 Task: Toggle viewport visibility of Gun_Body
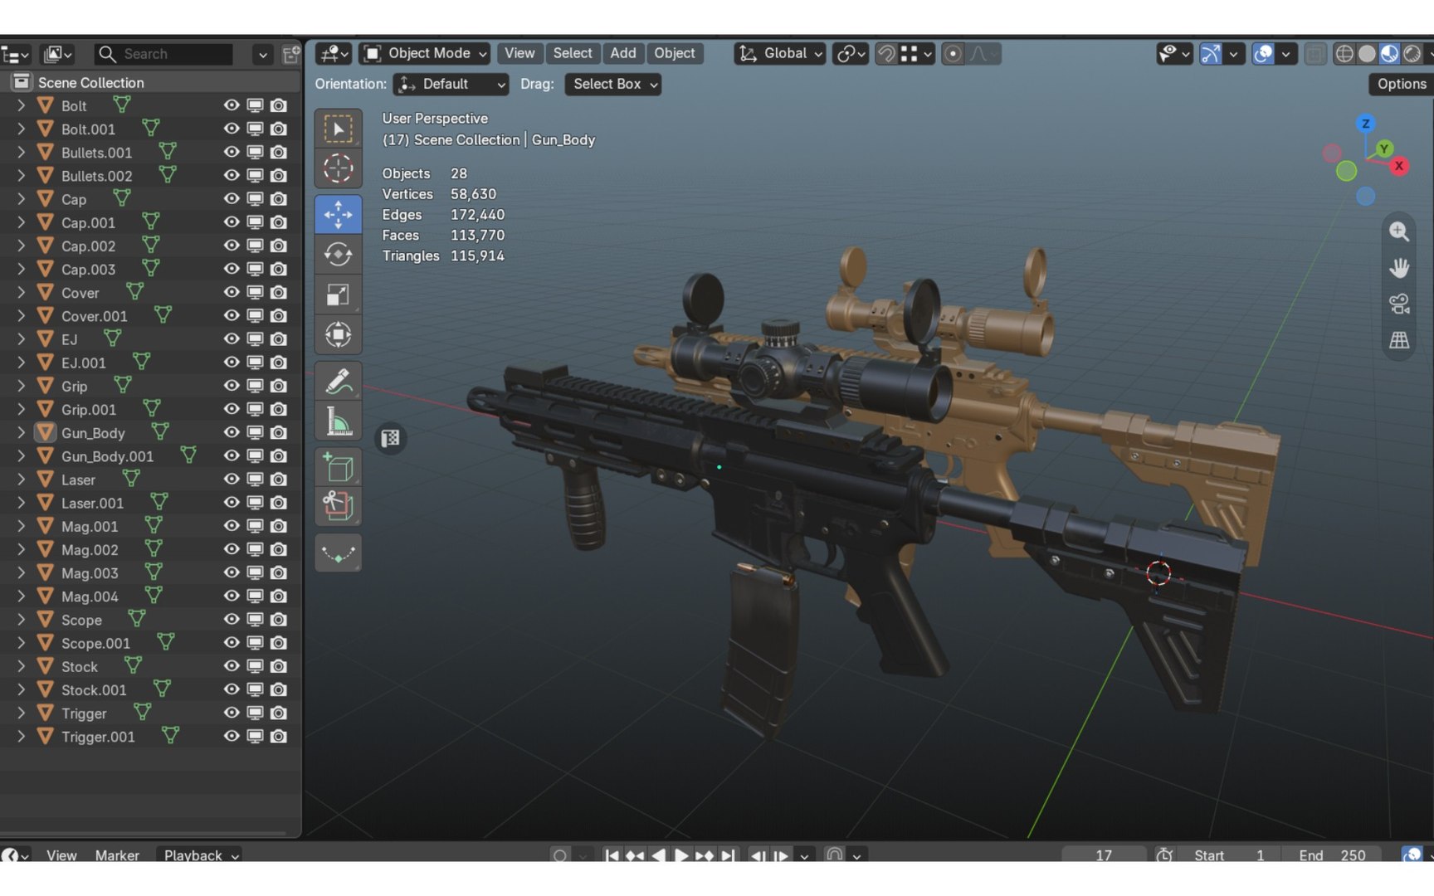point(232,432)
